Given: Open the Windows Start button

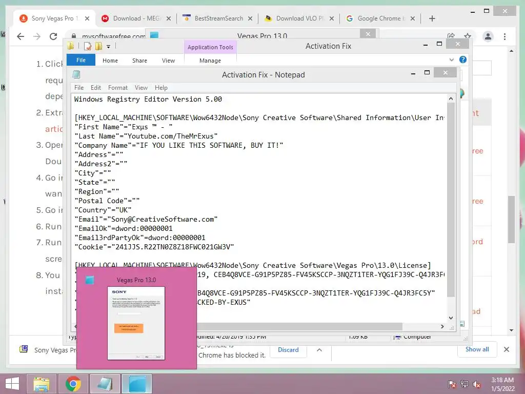Looking at the screenshot, I should [12, 384].
